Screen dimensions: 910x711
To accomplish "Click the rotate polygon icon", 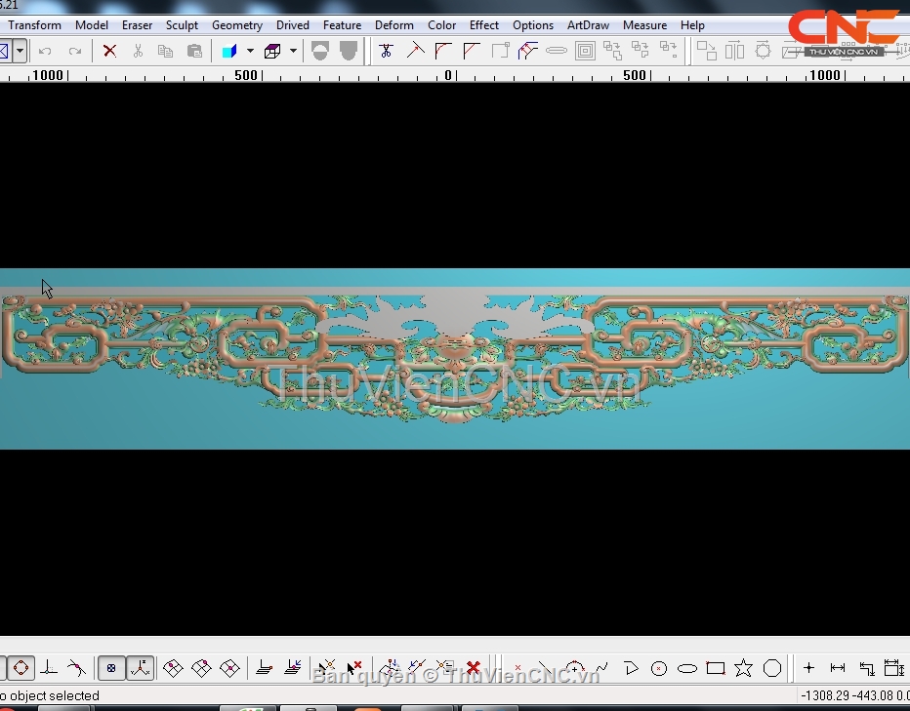I will tap(764, 51).
